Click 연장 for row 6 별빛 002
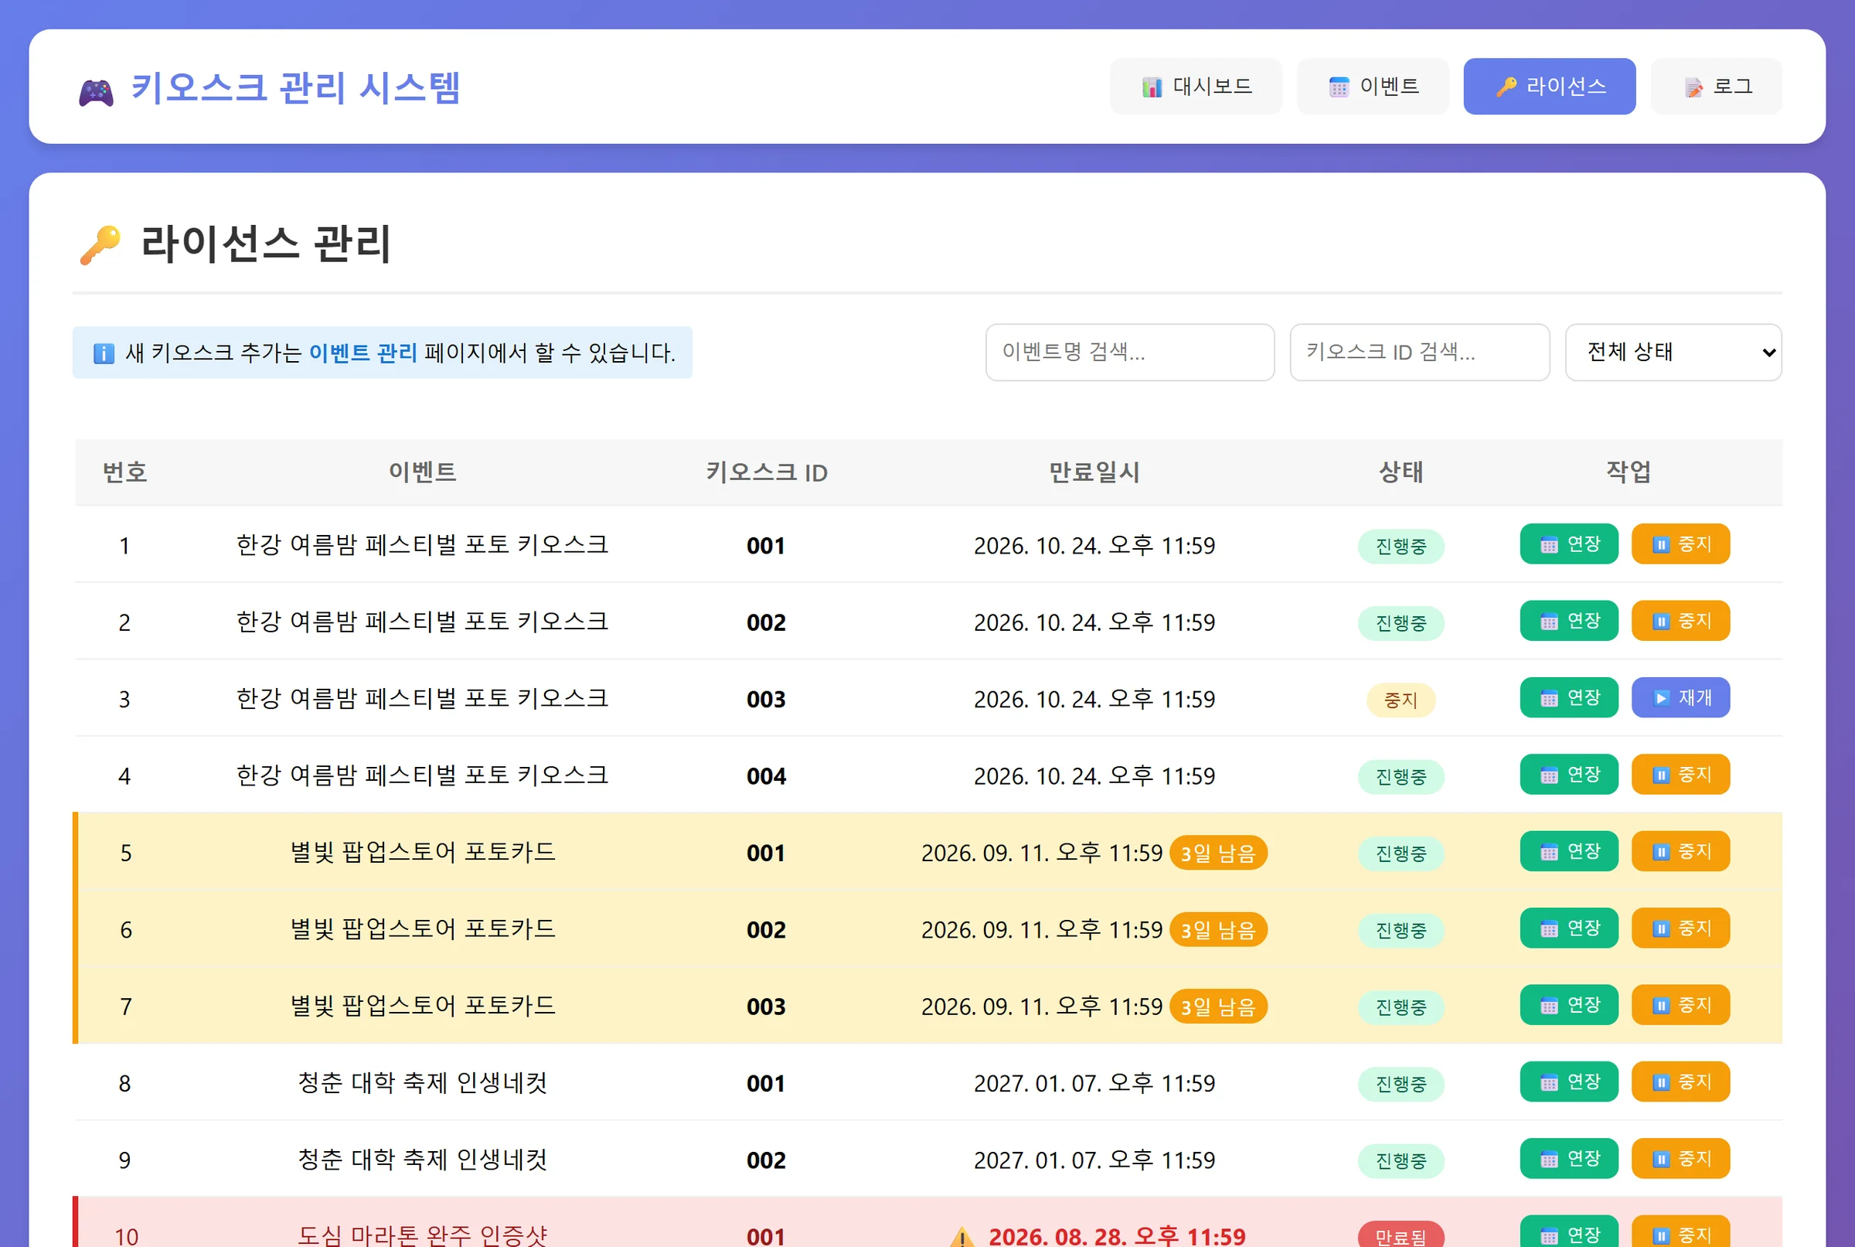The width and height of the screenshot is (1855, 1247). [x=1569, y=928]
